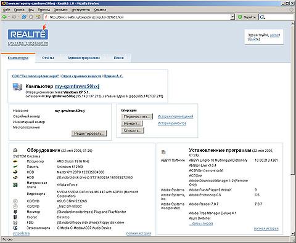Screen dimensions: 296x243
Task: Click the Списать... button
Action: (133, 130)
